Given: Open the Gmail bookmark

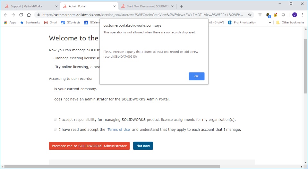Looking at the screenshot, I should (50, 22).
